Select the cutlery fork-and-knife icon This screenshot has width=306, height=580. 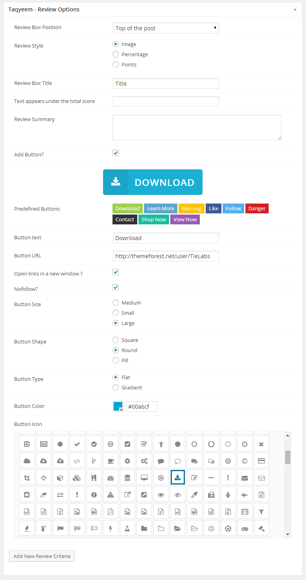pyautogui.click(x=94, y=478)
